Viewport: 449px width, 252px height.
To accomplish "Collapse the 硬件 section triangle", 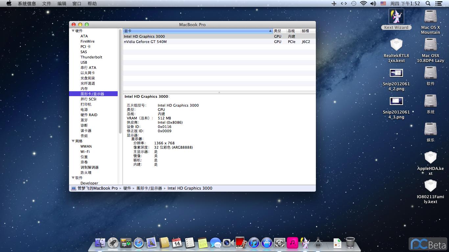I will (73, 31).
